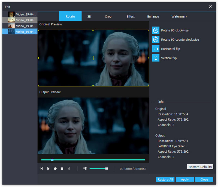Click the Rotate 90 counterclockwise icon
This screenshot has width=218, height=187.
[x=156, y=40]
